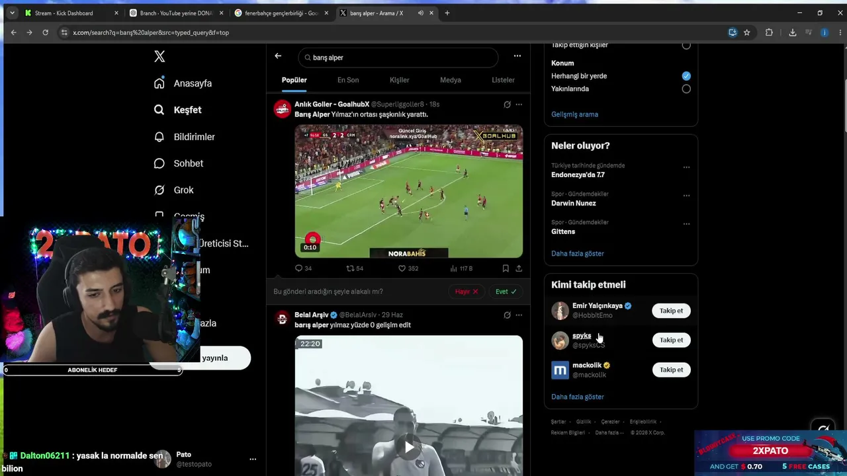Go to Anasayfa home page
847x476 pixels.
[x=183, y=83]
